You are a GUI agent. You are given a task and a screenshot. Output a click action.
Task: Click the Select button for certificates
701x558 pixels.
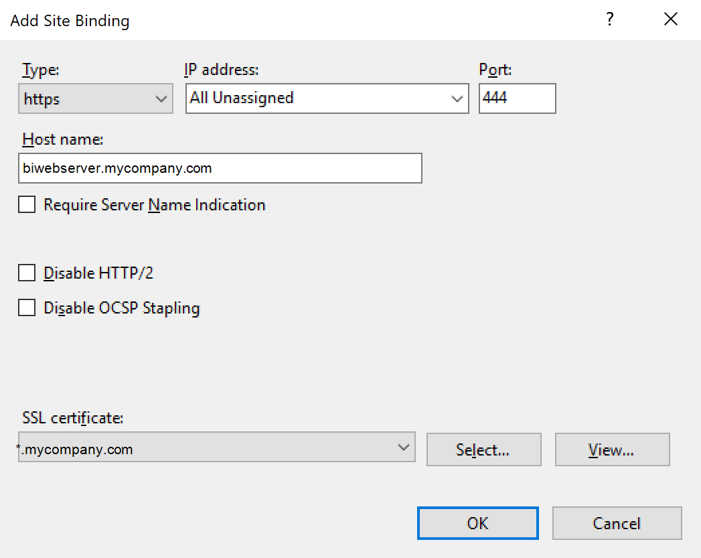tap(483, 449)
